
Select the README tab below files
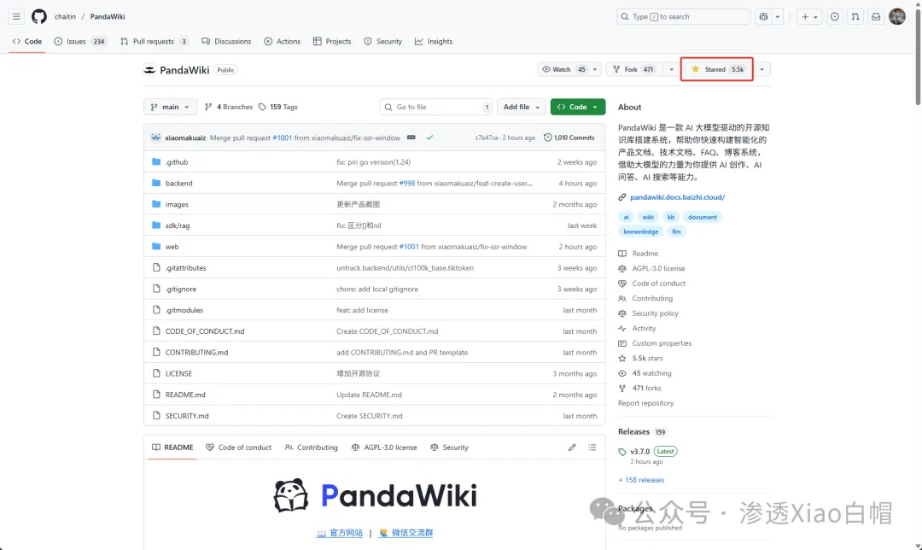click(172, 448)
